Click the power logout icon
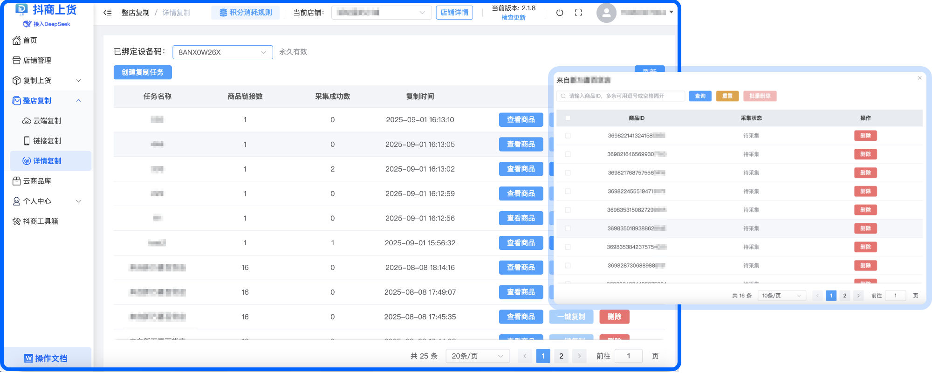 560,13
